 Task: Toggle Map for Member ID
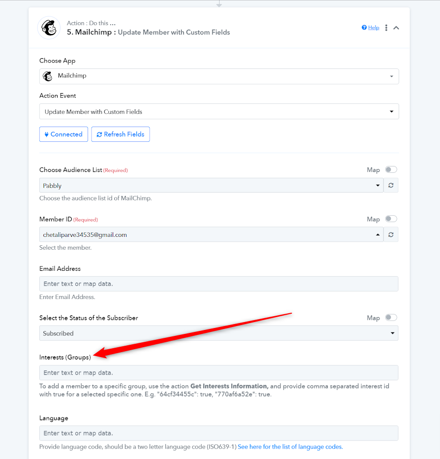pos(391,219)
